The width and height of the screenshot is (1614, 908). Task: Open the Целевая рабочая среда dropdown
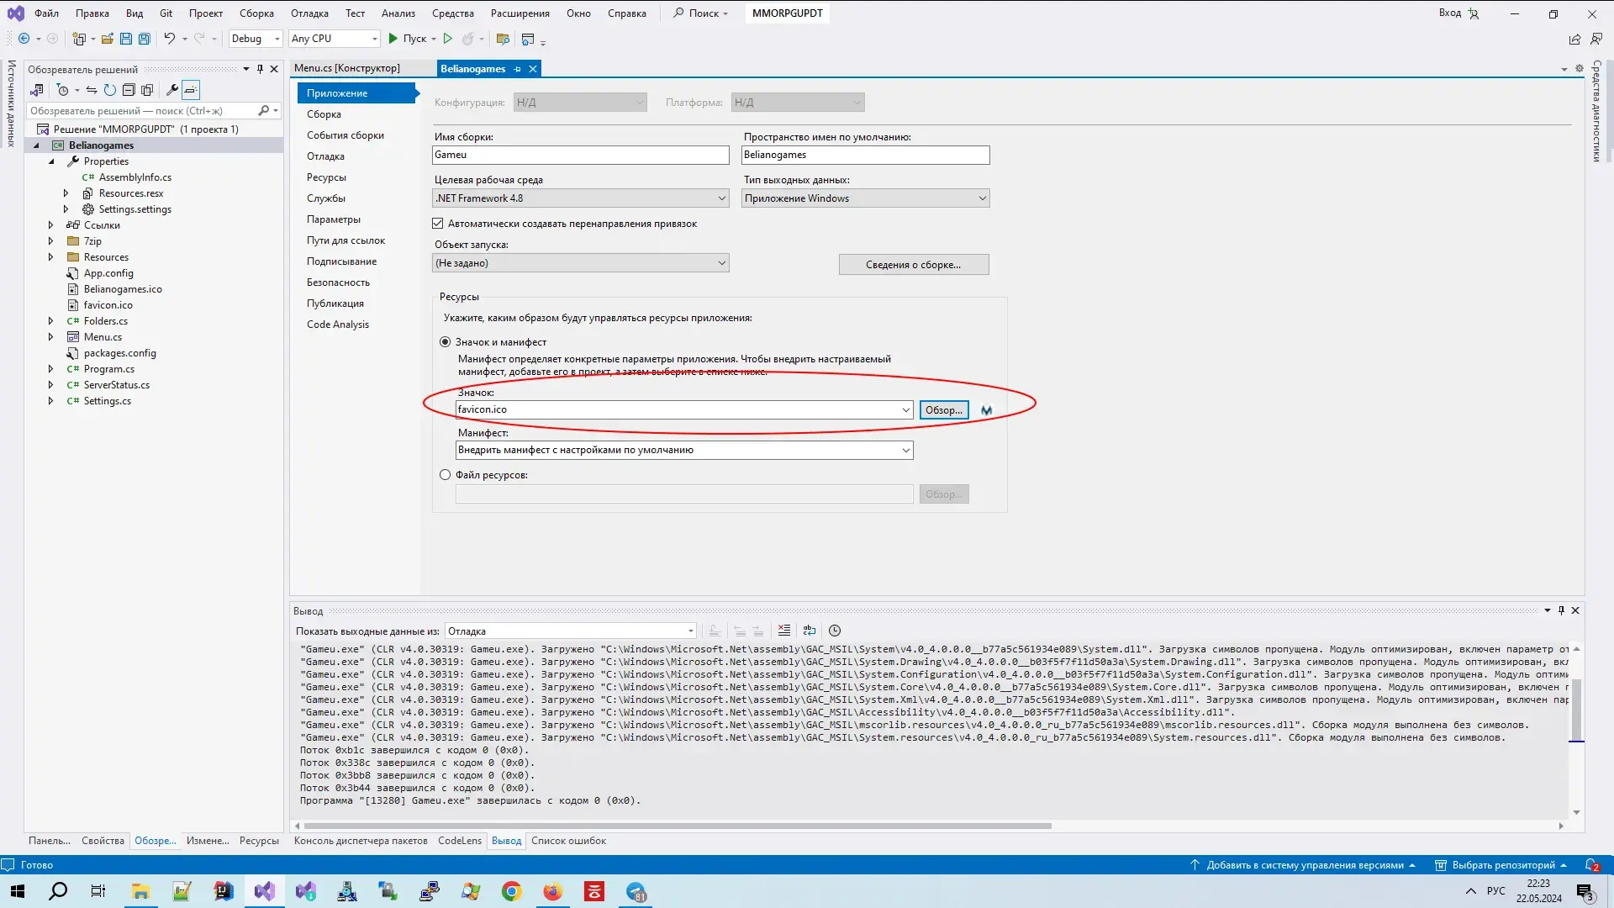[x=581, y=198]
